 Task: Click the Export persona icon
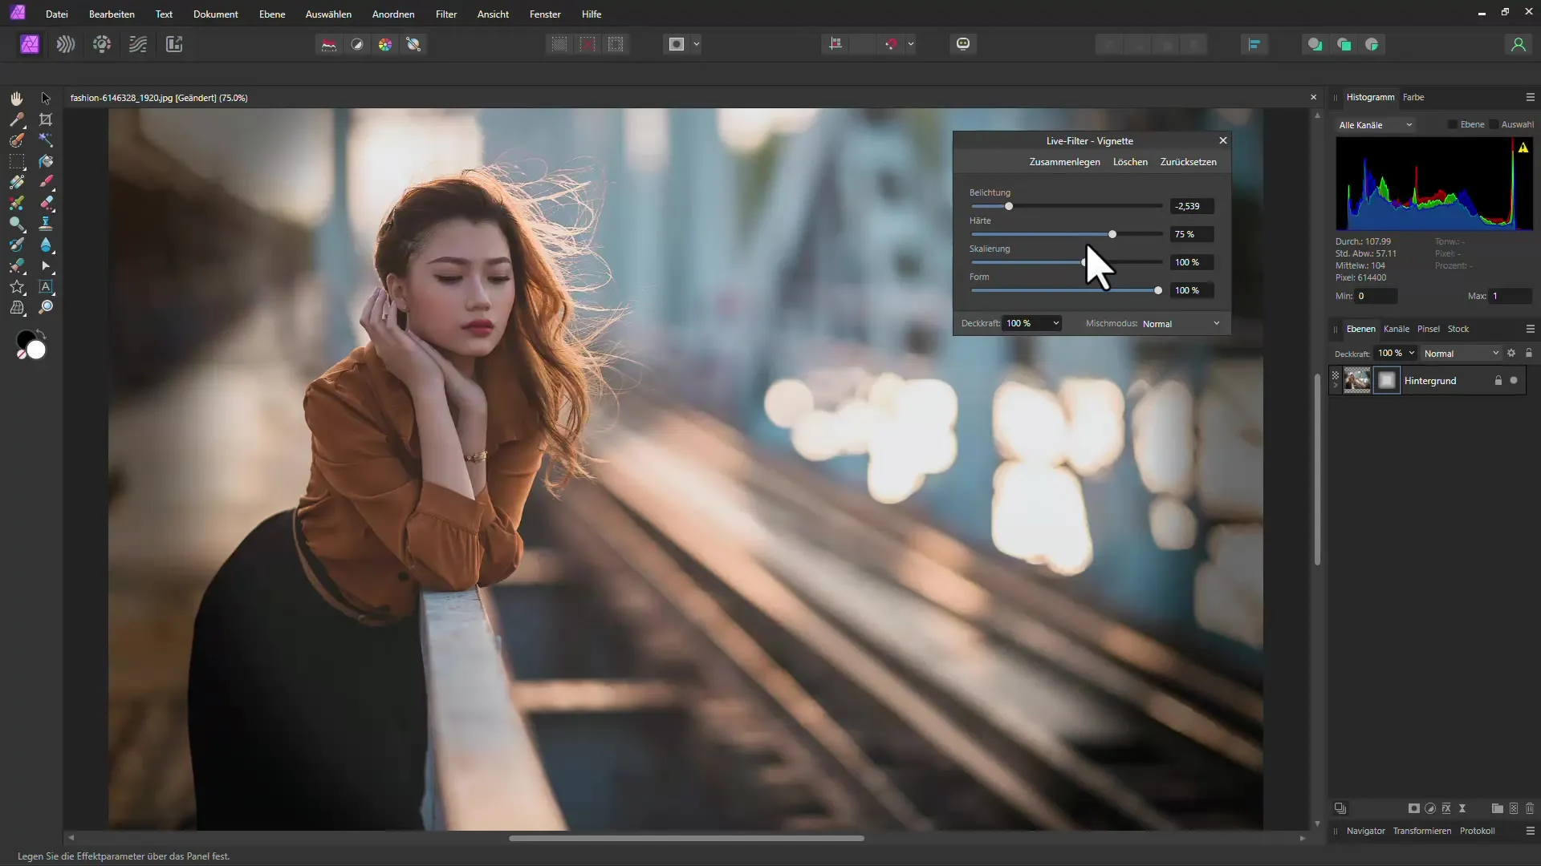pyautogui.click(x=173, y=43)
